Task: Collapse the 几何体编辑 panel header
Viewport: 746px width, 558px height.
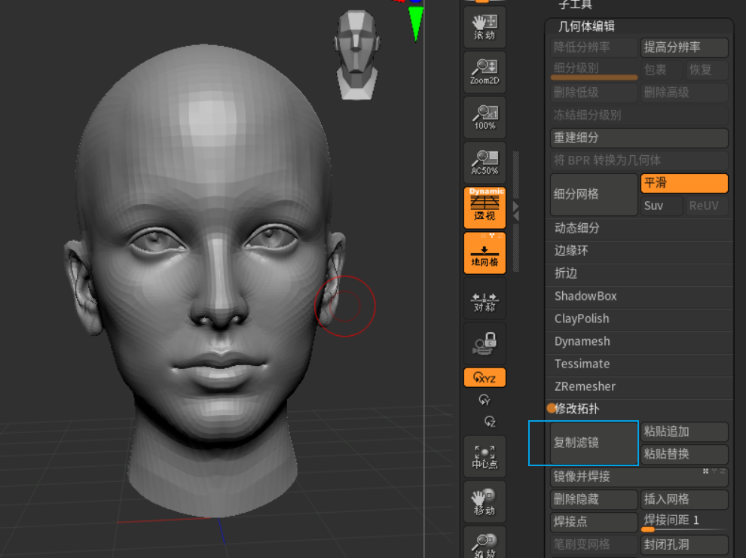Action: click(586, 26)
